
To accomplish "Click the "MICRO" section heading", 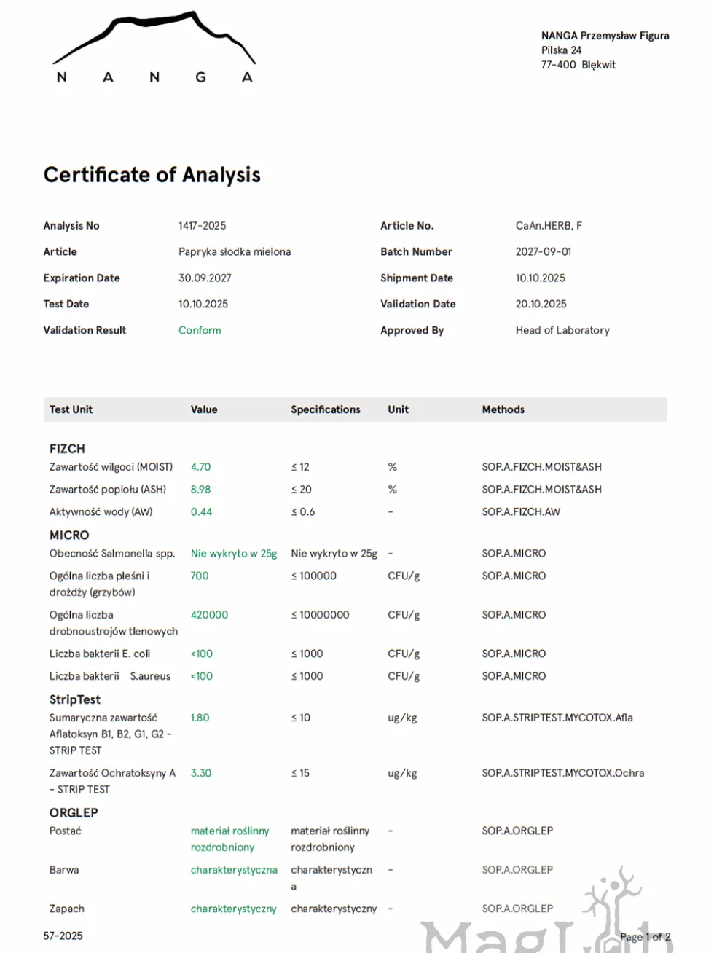I will (69, 536).
